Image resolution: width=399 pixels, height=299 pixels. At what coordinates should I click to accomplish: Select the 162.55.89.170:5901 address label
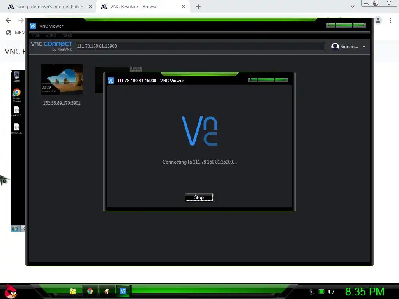(62, 103)
